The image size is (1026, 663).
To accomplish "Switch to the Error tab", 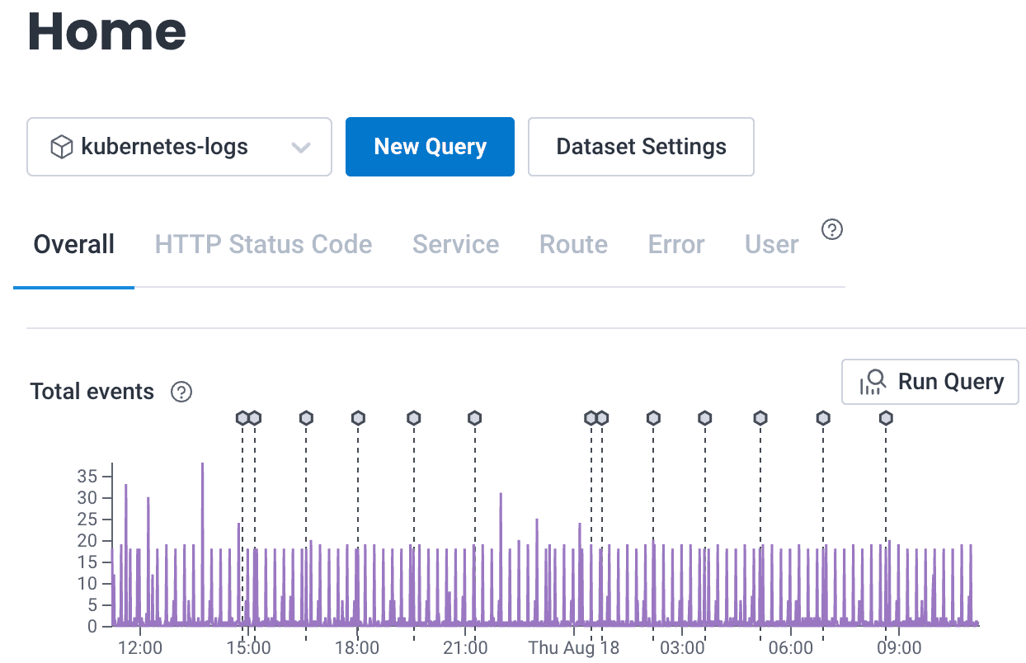I will 676,245.
